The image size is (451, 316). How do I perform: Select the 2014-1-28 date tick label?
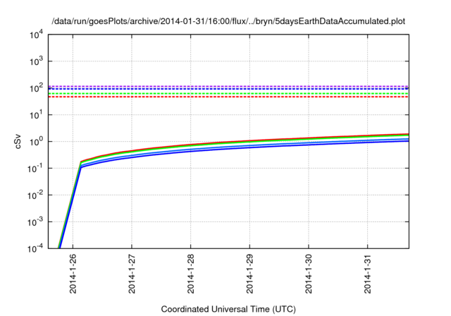(x=191, y=276)
